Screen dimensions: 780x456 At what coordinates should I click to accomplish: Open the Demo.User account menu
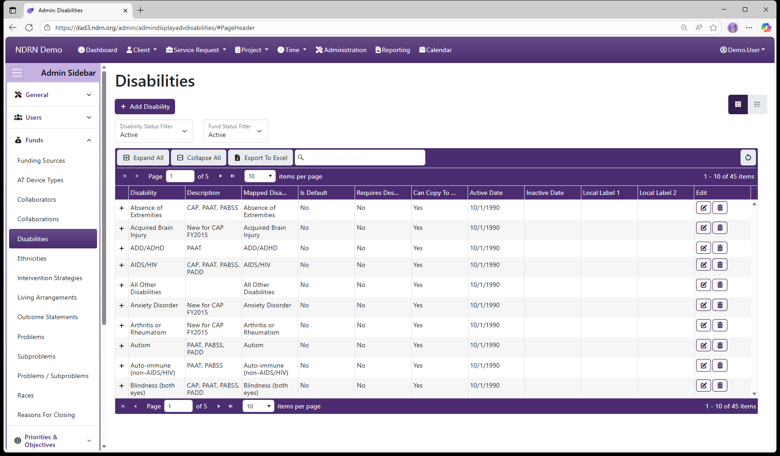(x=742, y=50)
